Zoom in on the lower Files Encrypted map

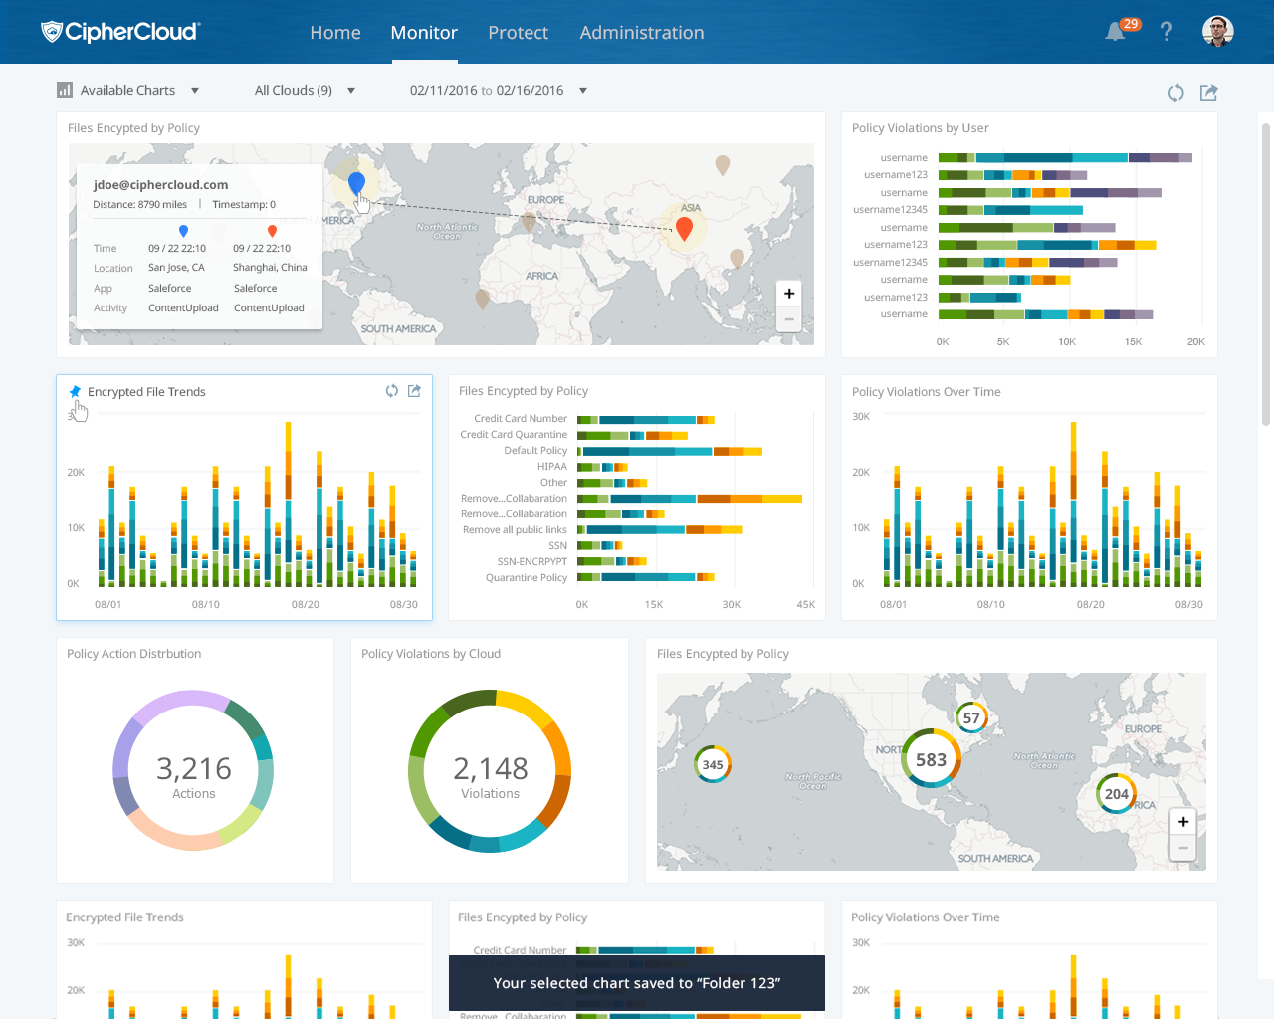1183,822
